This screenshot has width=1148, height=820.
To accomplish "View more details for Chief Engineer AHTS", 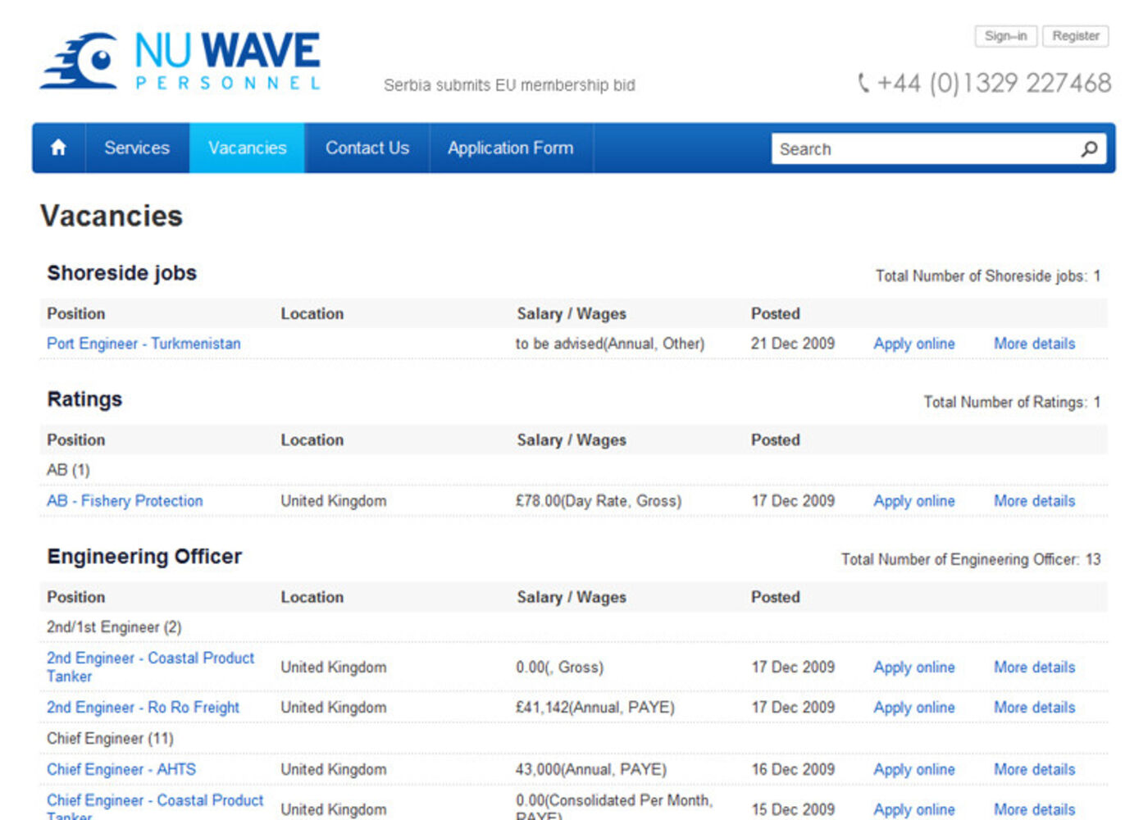I will pyautogui.click(x=1034, y=769).
